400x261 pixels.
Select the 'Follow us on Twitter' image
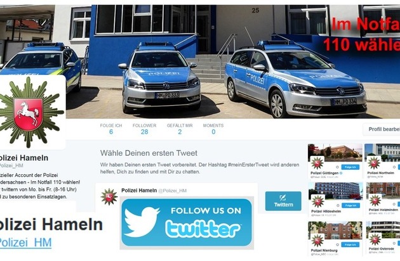coord(187,222)
